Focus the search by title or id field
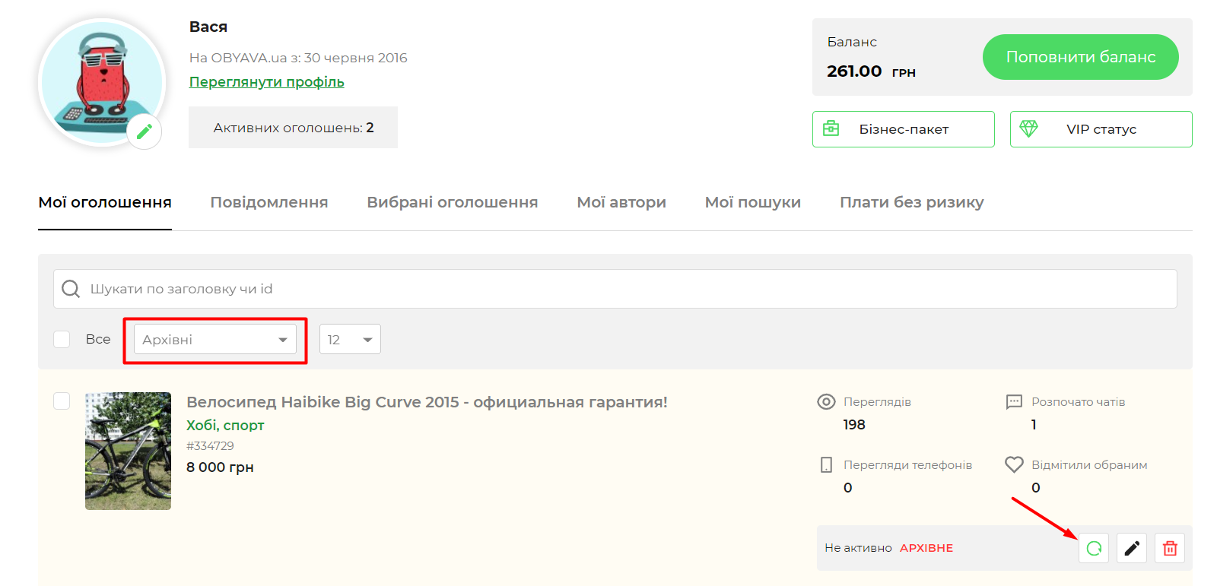1217x586 pixels. coord(624,289)
